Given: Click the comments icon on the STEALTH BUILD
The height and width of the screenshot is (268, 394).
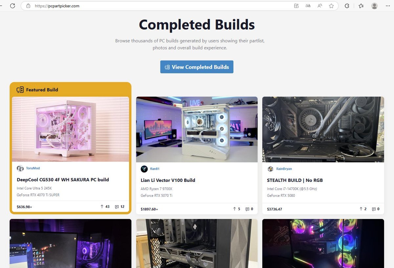Looking at the screenshot, I should pyautogui.click(x=374, y=209).
